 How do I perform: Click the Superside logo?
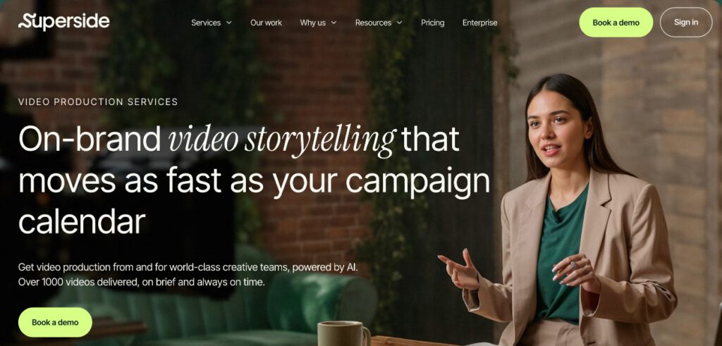tap(64, 22)
